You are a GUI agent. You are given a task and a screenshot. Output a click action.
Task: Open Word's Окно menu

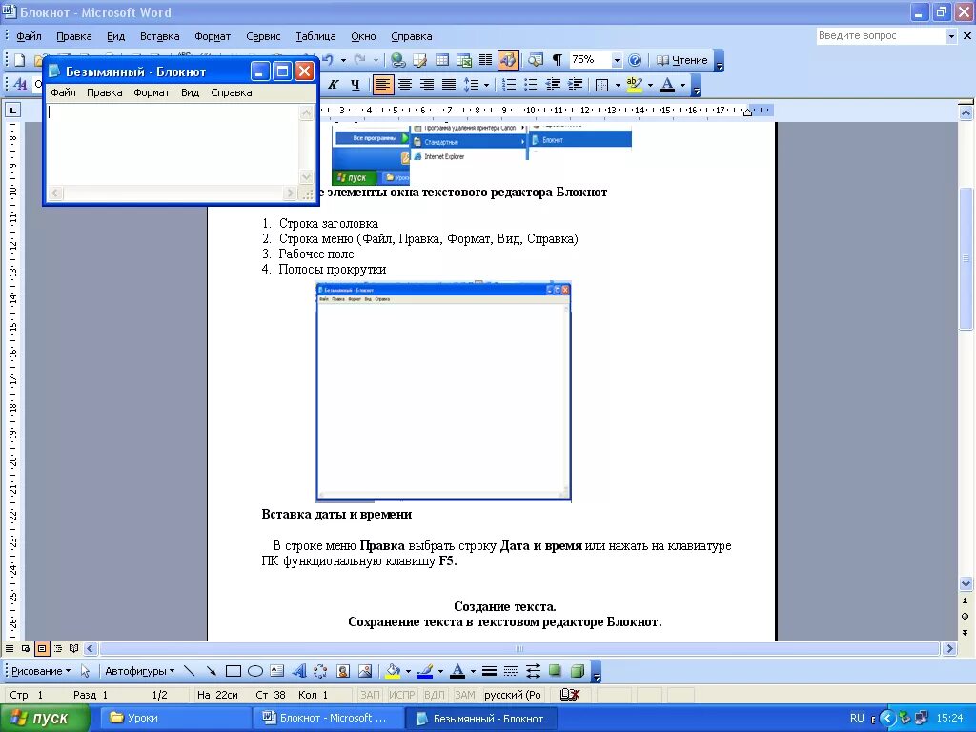[363, 37]
